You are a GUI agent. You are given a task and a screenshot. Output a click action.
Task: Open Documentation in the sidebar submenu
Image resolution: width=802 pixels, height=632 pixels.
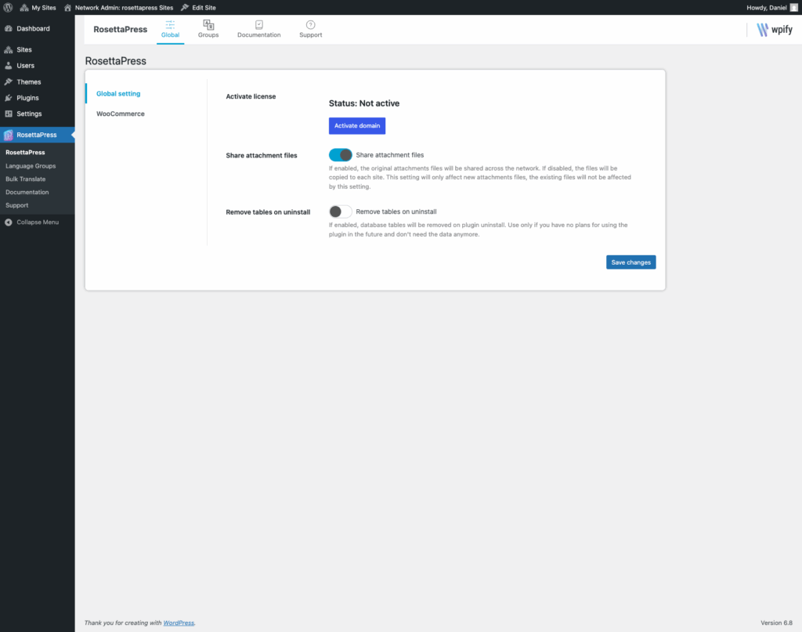pyautogui.click(x=27, y=192)
